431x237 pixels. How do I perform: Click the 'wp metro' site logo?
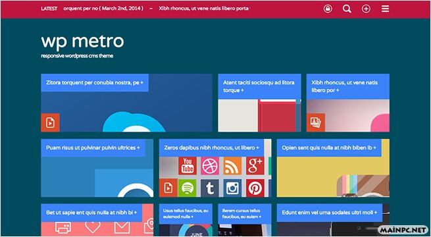click(x=82, y=41)
